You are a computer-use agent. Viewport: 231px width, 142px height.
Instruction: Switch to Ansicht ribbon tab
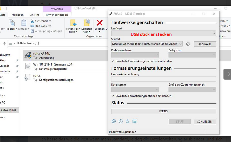(x=35, y=15)
